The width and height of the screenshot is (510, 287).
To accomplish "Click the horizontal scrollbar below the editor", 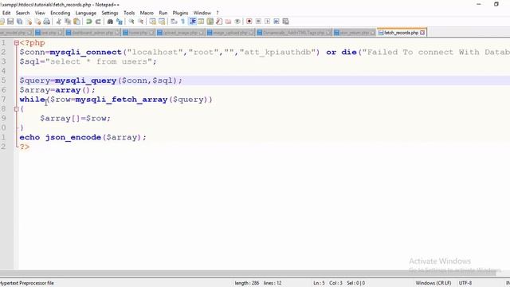I will pos(248,273).
